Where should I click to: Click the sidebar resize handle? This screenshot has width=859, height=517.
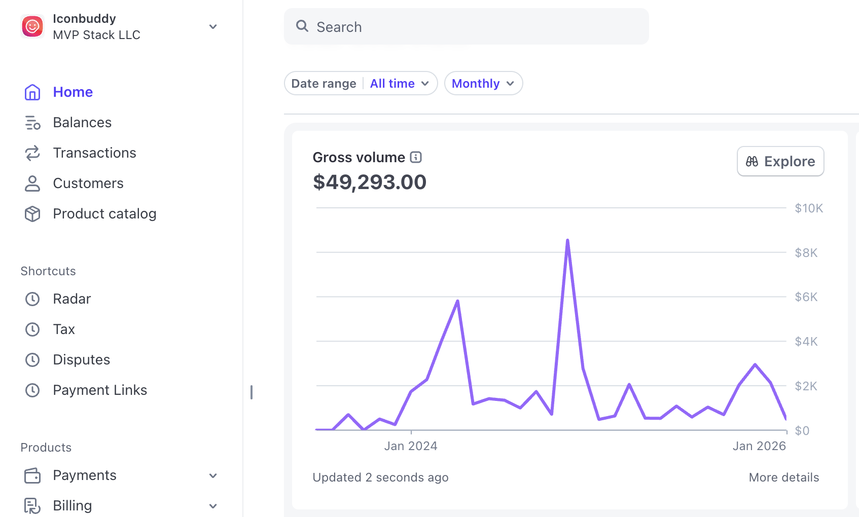click(252, 392)
